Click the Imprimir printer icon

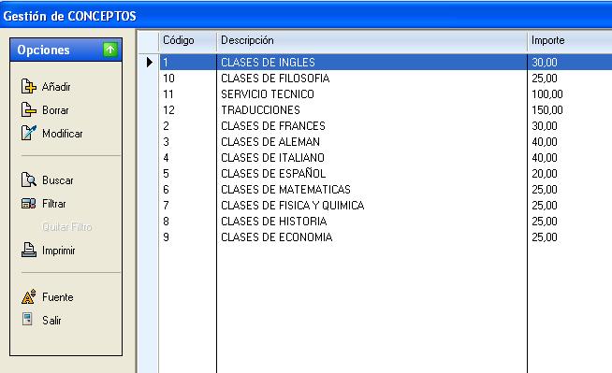click(28, 250)
